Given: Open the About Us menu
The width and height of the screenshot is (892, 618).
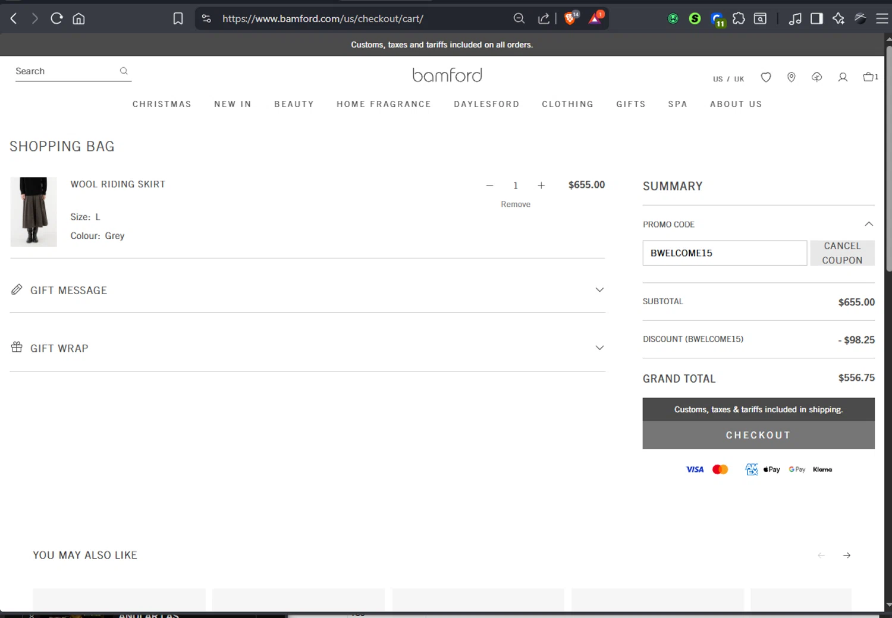Looking at the screenshot, I should [736, 104].
